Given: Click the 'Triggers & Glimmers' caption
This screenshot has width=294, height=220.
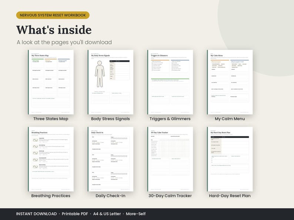Looking at the screenshot, I should 170,119.
